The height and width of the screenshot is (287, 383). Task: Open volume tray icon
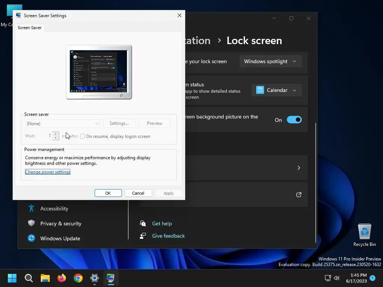pyautogui.click(x=337, y=278)
